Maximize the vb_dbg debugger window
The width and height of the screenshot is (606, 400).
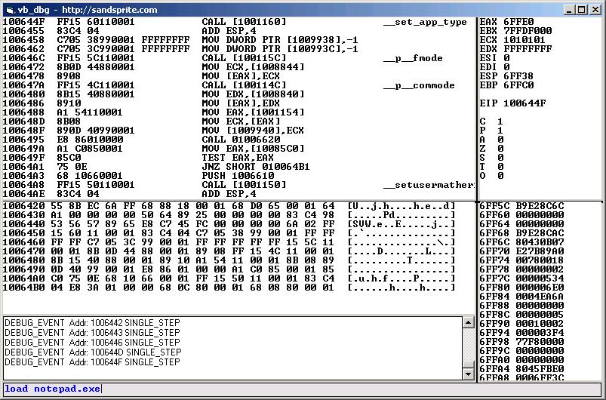point(580,10)
